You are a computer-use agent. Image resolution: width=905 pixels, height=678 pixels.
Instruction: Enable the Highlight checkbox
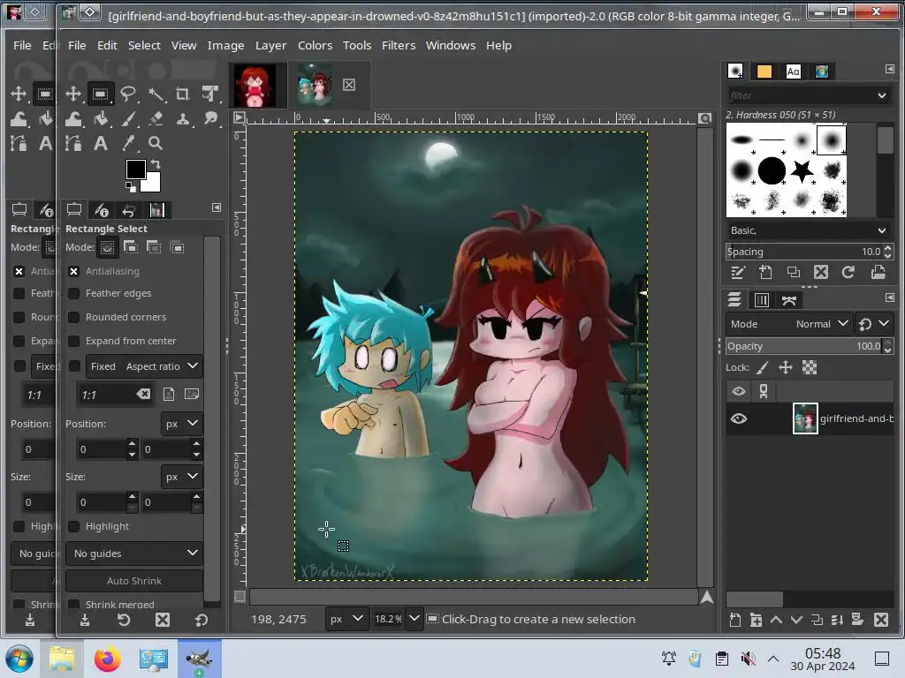(x=74, y=526)
